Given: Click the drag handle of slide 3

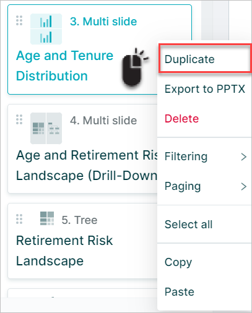Looking at the screenshot, I should coord(19,20).
